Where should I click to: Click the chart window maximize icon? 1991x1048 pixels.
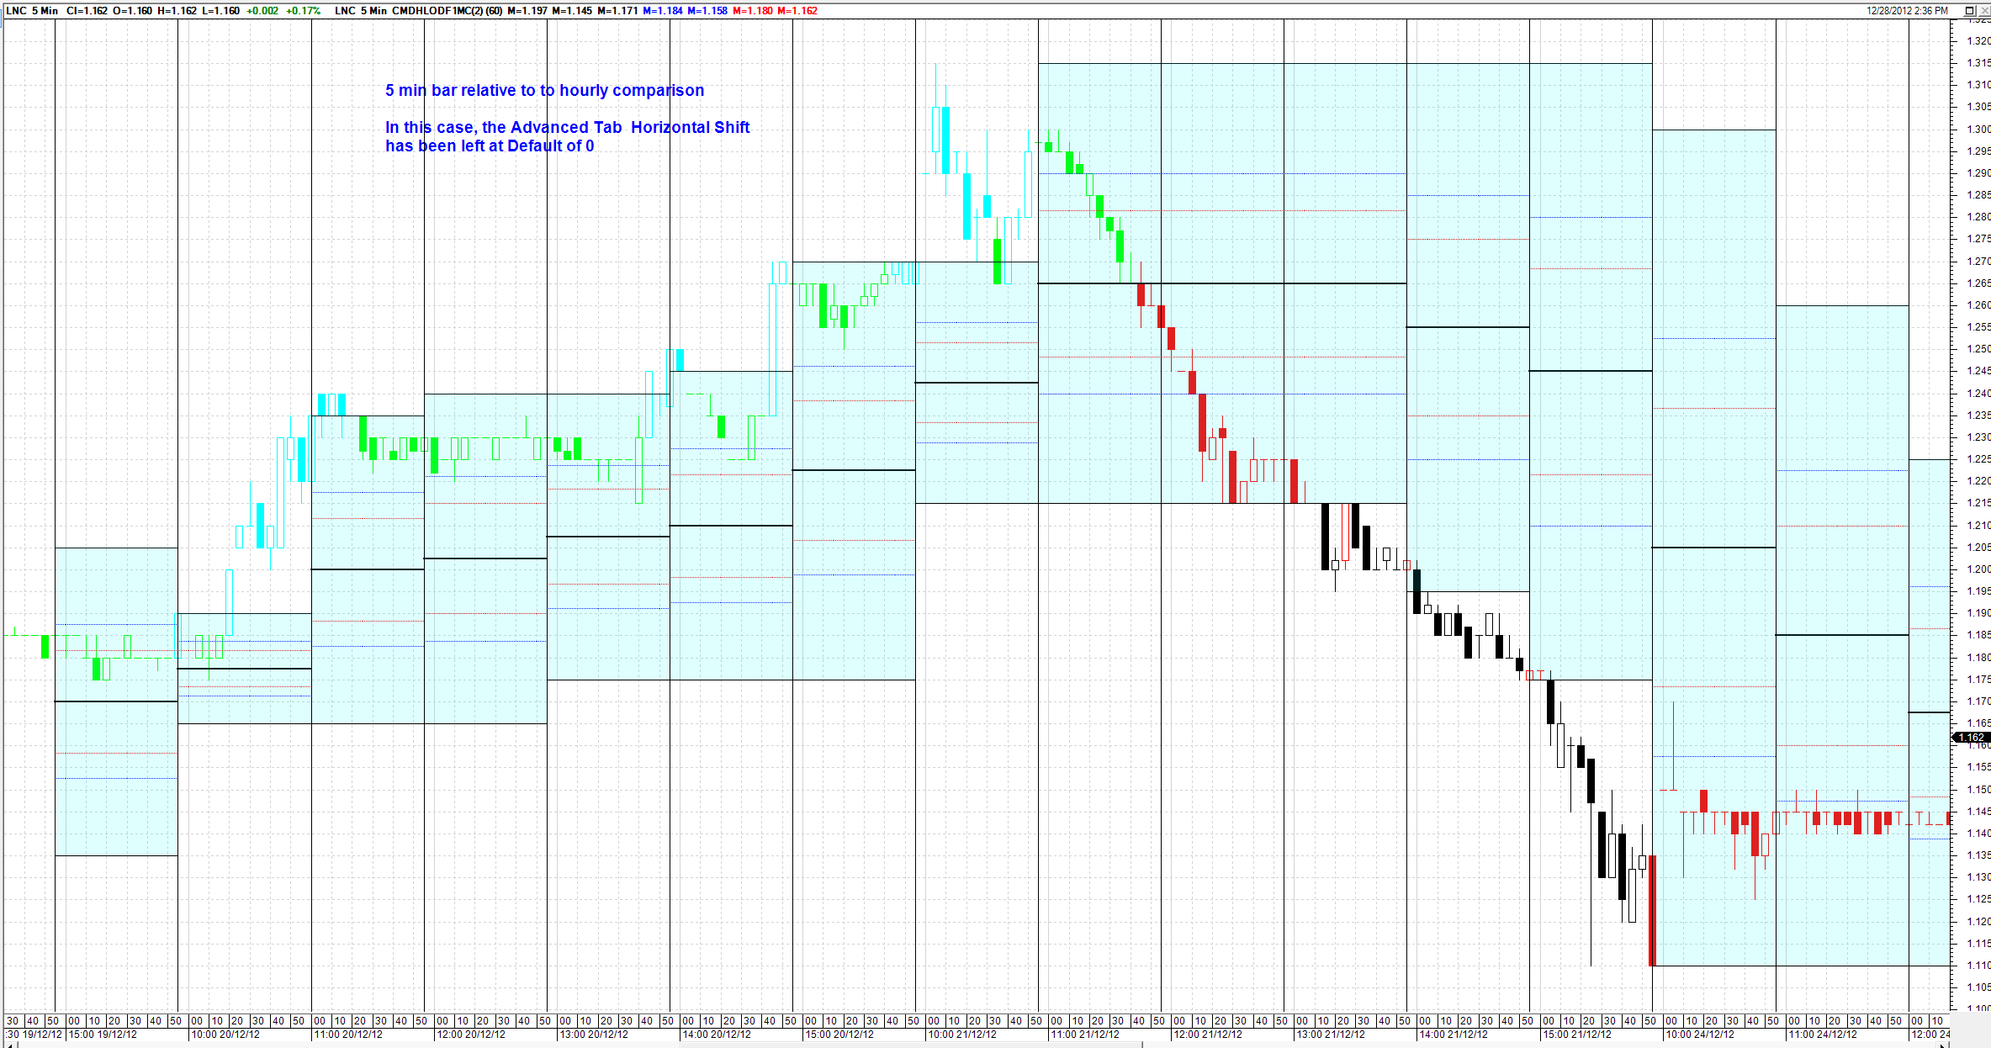click(x=1969, y=11)
